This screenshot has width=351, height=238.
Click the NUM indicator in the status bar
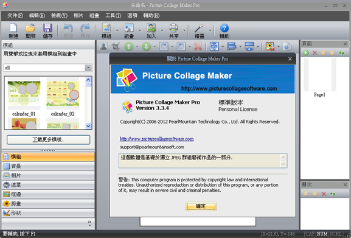[322, 234]
